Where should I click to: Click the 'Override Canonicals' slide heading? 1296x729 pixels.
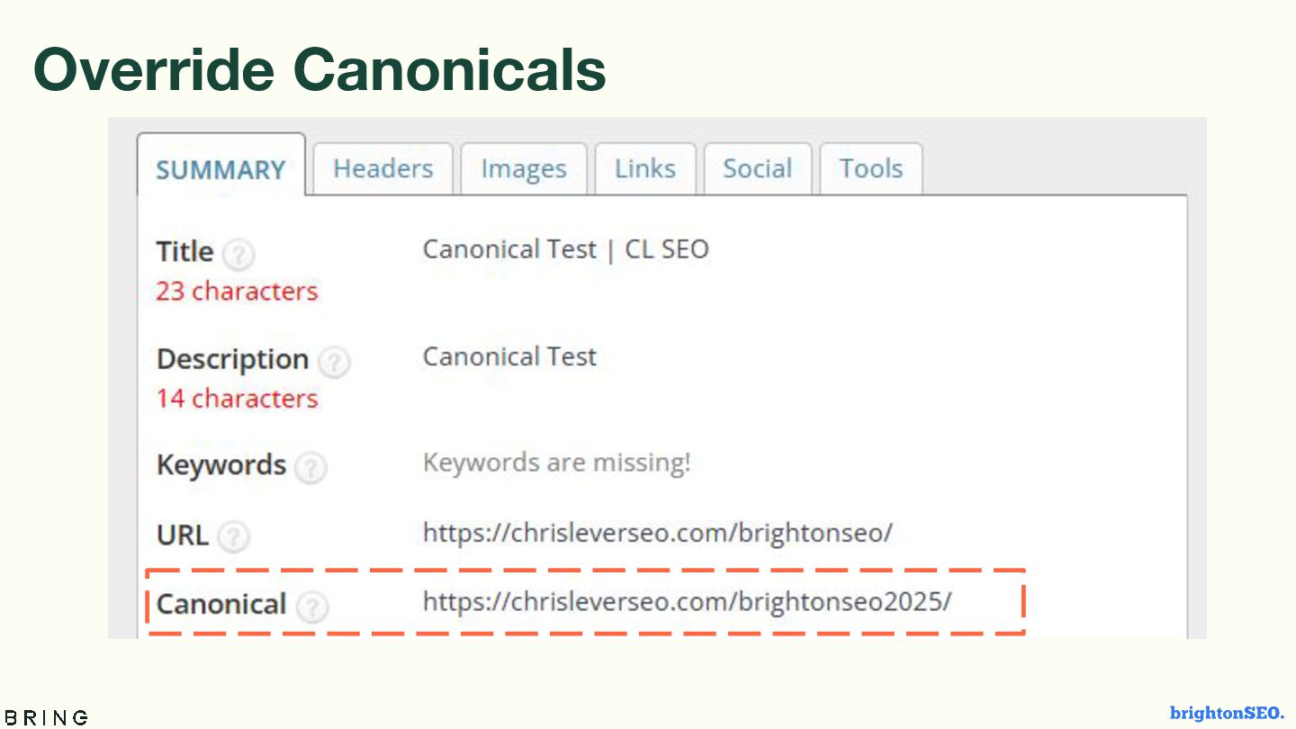(x=319, y=69)
